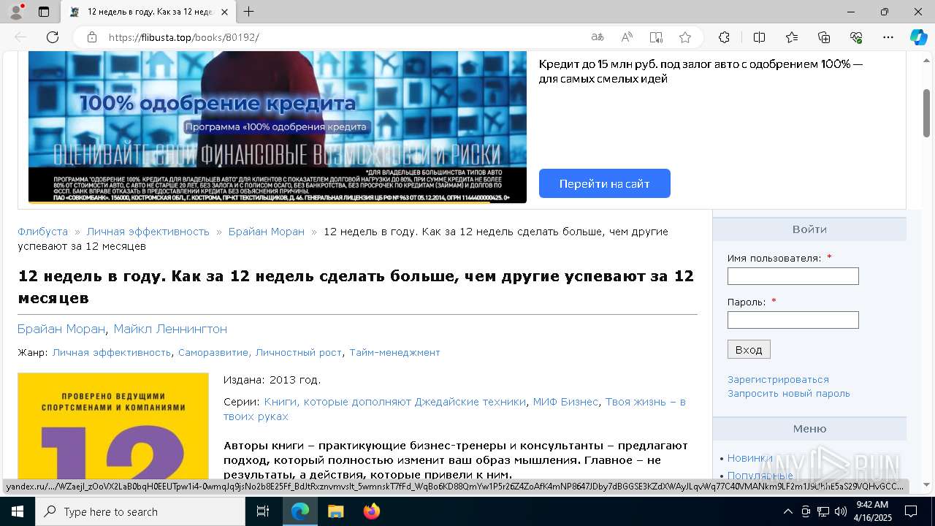Open series 'Твоя жизнь – в твоих руках'

(x=454, y=409)
